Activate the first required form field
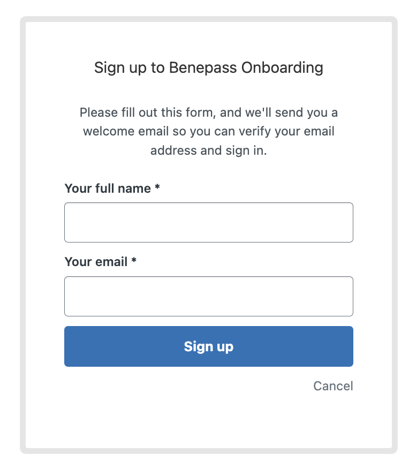 [x=208, y=222]
